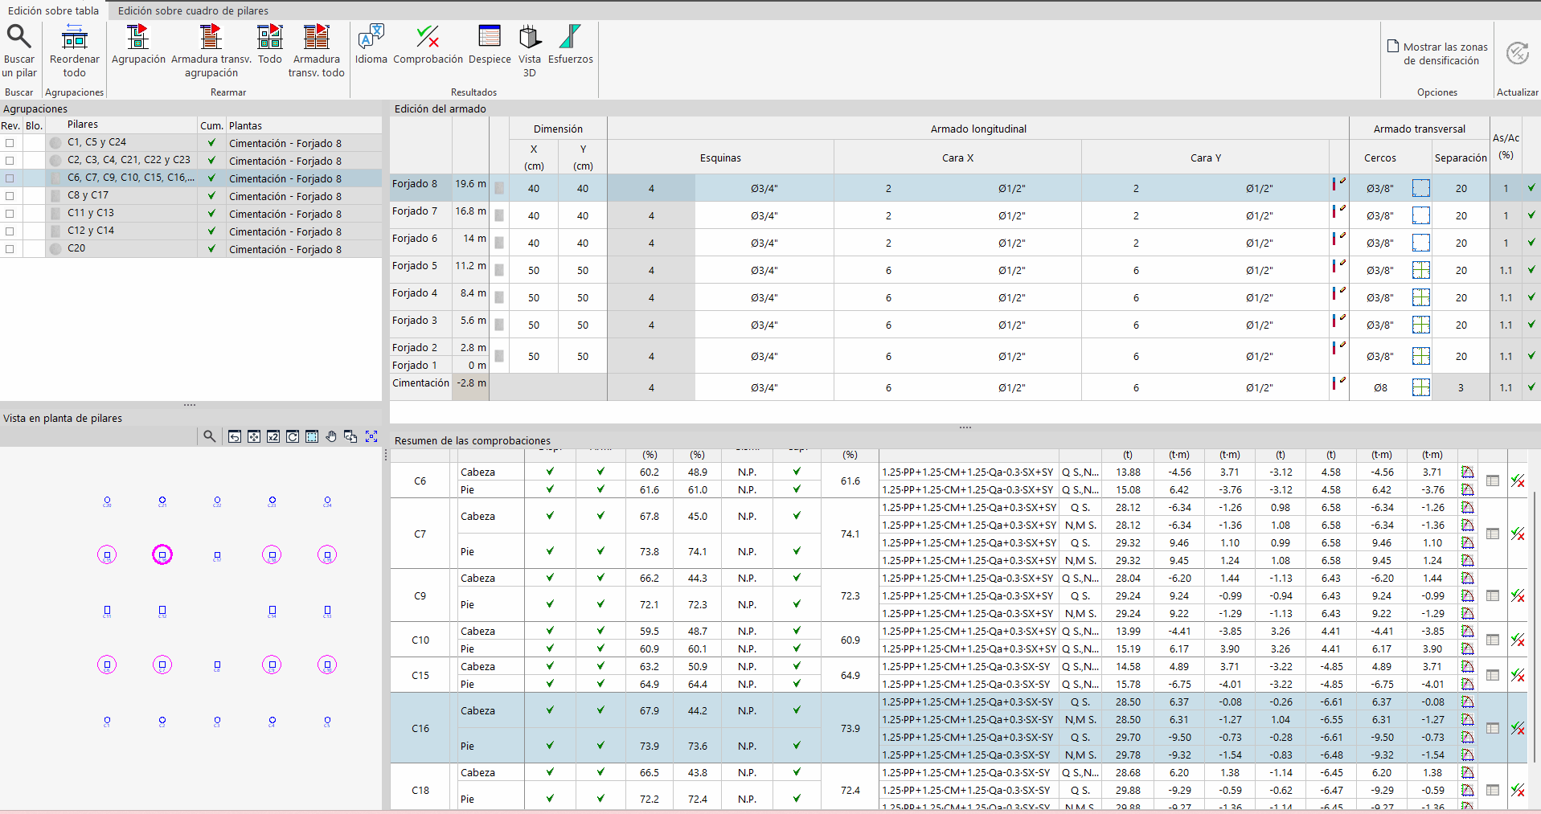
Task: Click the Armadura transv. todo button
Action: 316,51
